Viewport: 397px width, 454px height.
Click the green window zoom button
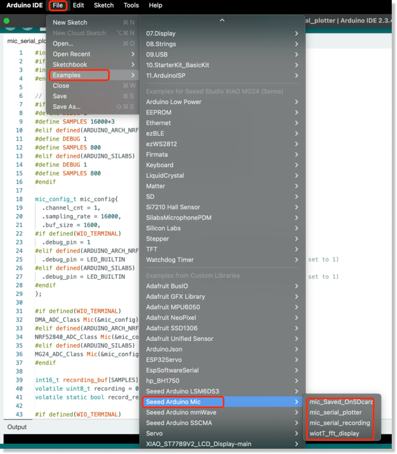(x=6, y=21)
